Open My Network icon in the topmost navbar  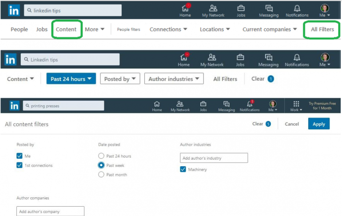coord(213,8)
